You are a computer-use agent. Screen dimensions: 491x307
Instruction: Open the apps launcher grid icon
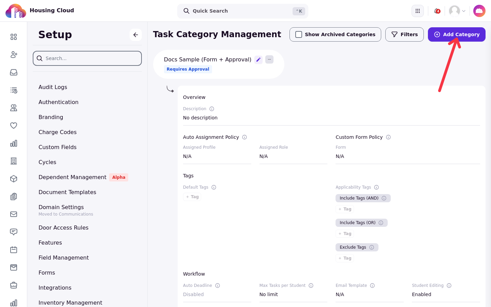pyautogui.click(x=418, y=11)
